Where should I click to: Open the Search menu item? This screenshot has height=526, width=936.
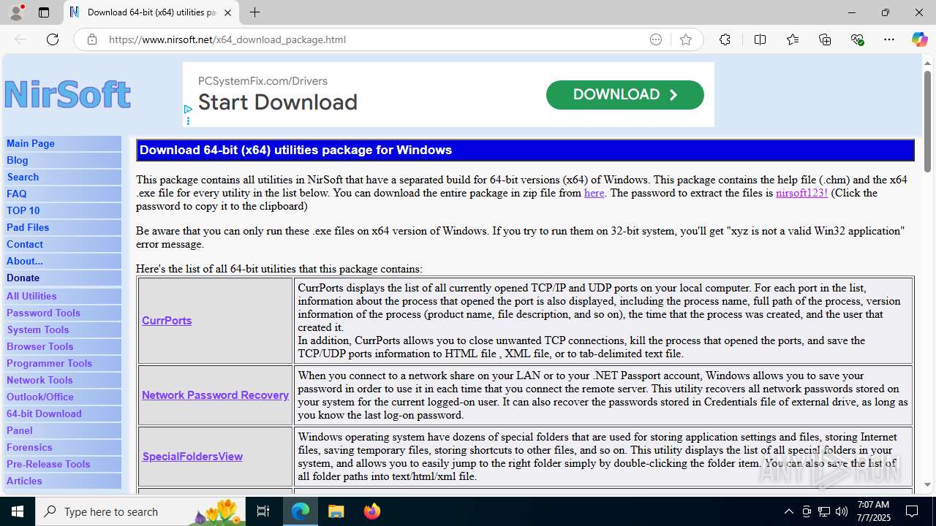(x=23, y=177)
